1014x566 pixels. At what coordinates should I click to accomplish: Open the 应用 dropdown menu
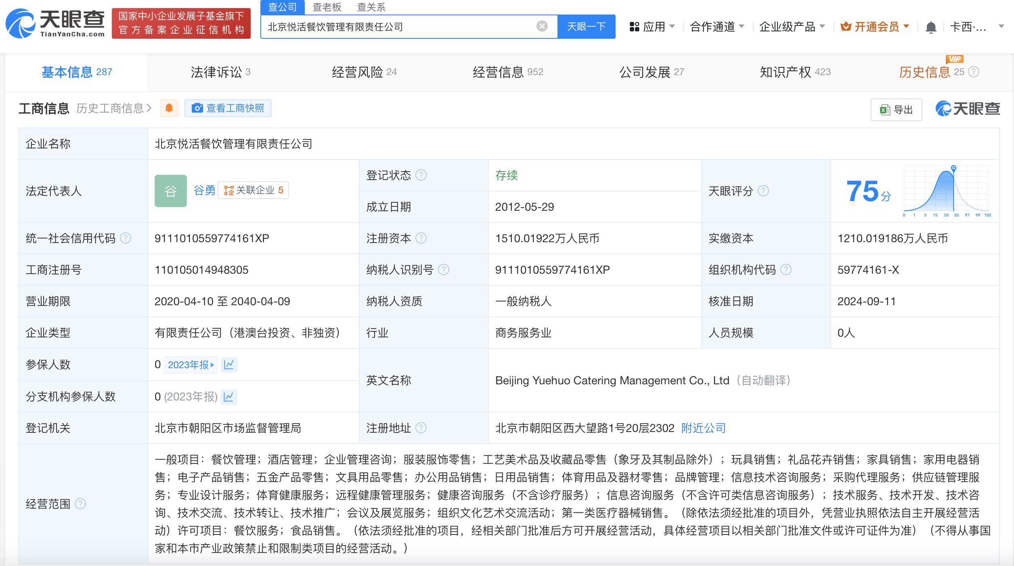tap(652, 27)
